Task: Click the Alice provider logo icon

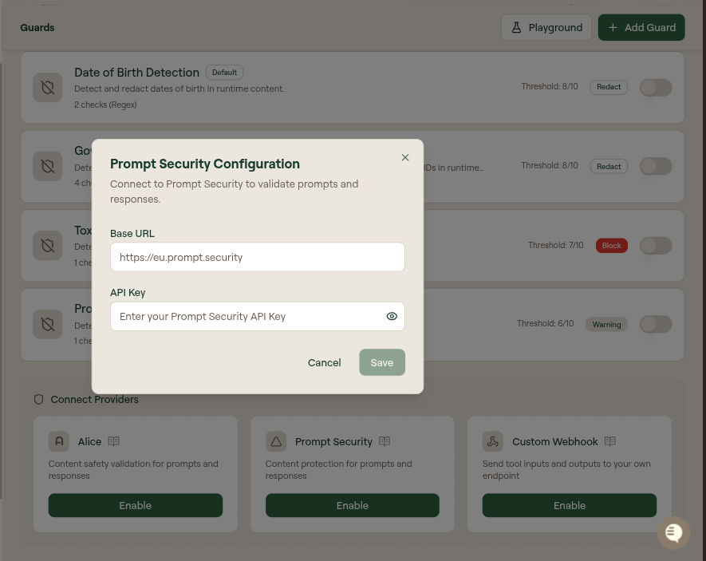Action: (59, 441)
